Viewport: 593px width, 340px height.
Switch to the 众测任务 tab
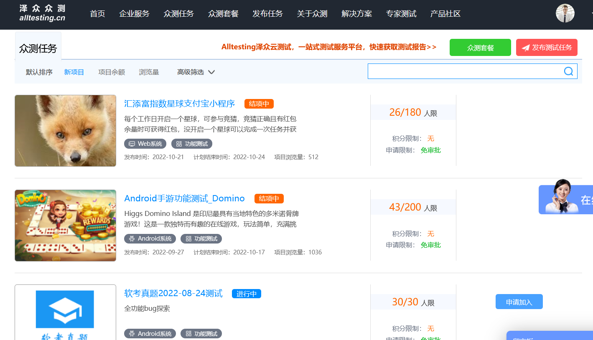(38, 47)
